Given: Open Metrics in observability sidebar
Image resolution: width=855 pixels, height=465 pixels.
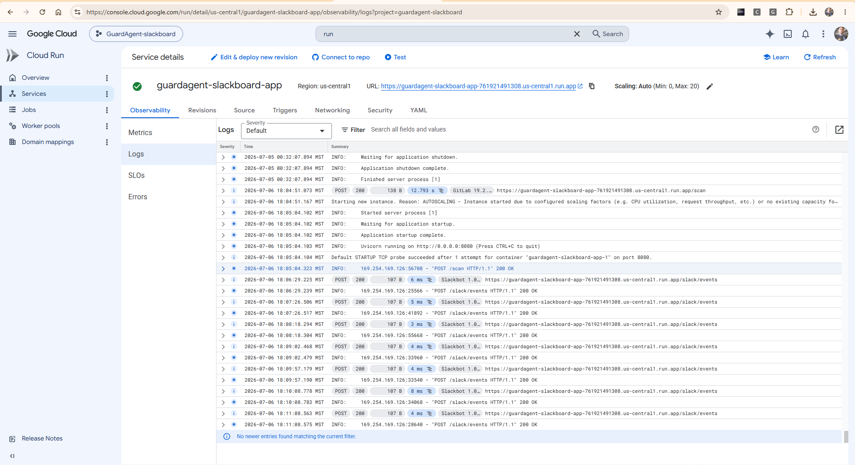Looking at the screenshot, I should (168, 132).
